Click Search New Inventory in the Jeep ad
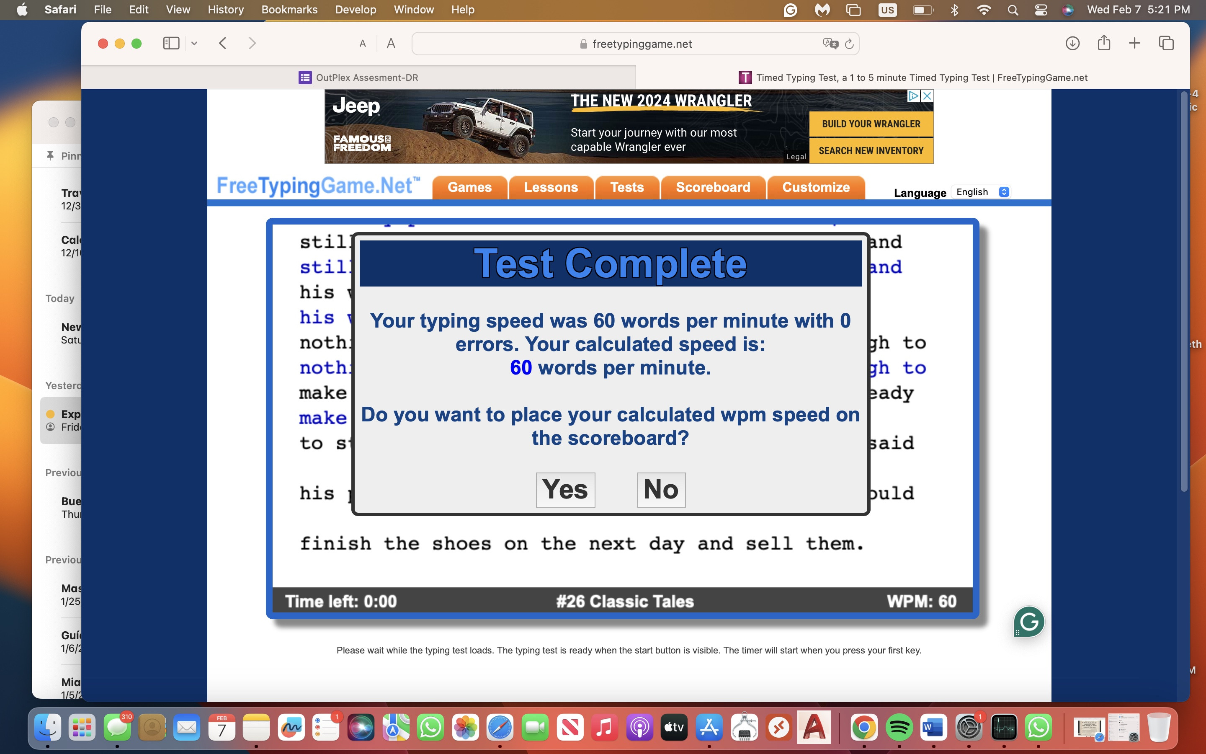The image size is (1206, 754). click(871, 151)
